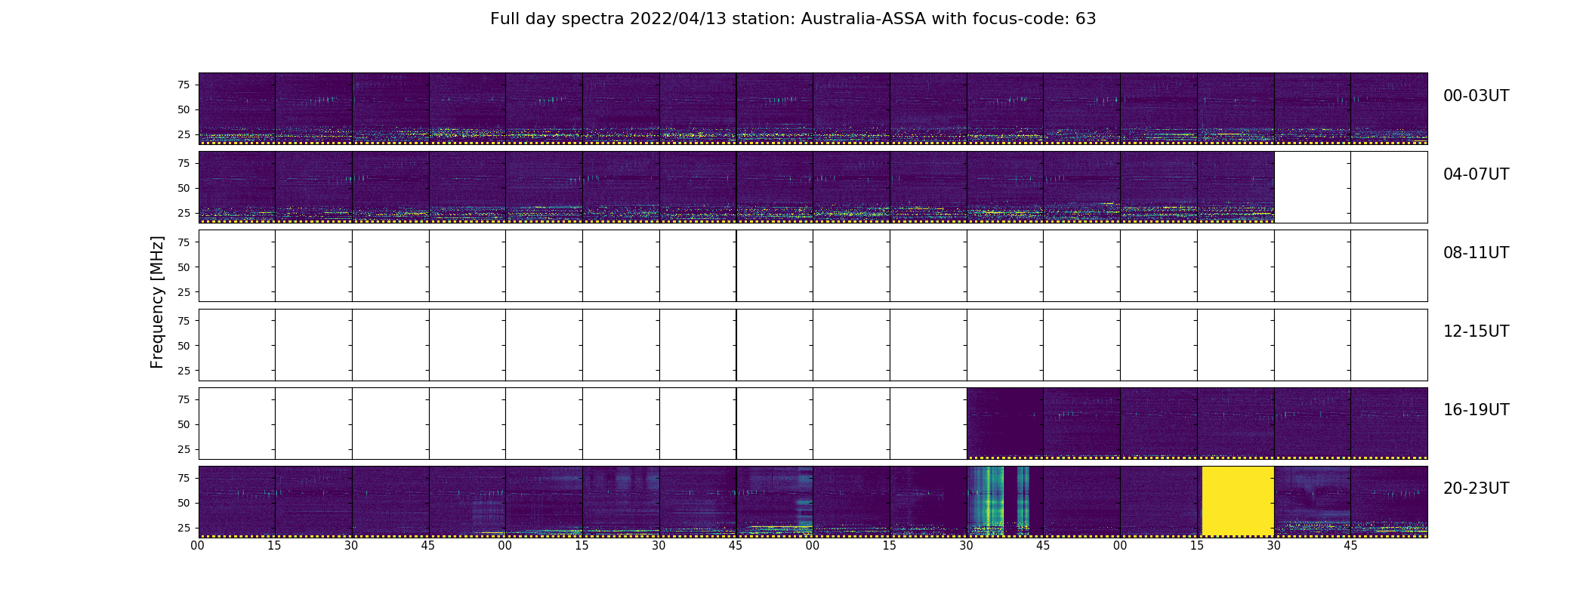Click the 25 tick label of the 00-03UT row
This screenshot has height=604, width=1586.
click(x=184, y=135)
